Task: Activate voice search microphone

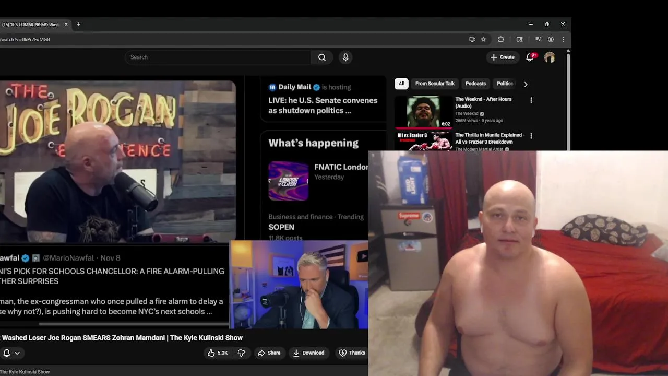Action: (x=345, y=57)
